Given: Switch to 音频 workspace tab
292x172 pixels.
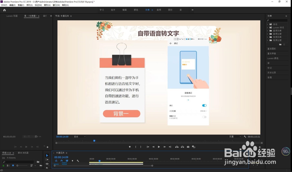Looking at the screenshot, I should [x=159, y=10].
